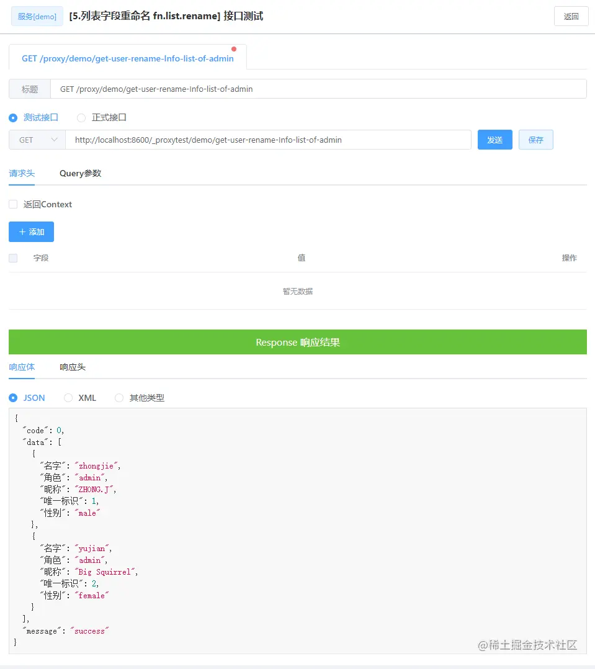This screenshot has height=669, width=595.
Task: Click the 值 column header
Action: pyautogui.click(x=302, y=258)
